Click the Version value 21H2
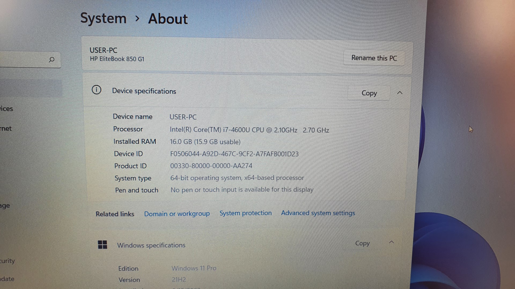 [179, 279]
